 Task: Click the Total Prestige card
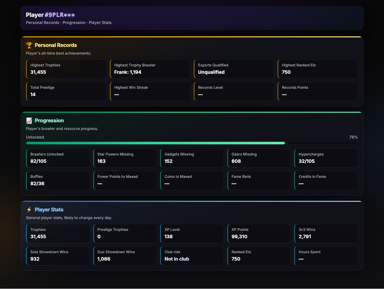tap(66, 91)
